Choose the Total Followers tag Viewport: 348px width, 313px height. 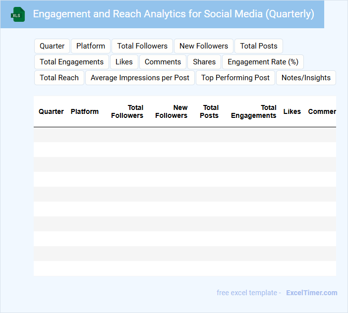(x=142, y=46)
